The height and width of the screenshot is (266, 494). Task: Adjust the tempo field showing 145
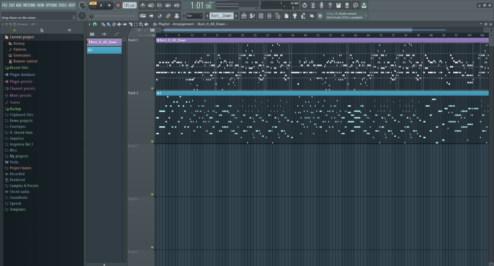click(129, 5)
